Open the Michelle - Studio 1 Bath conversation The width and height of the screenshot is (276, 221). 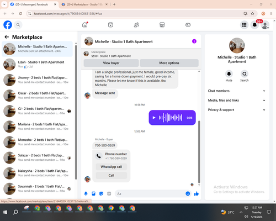coord(37,49)
